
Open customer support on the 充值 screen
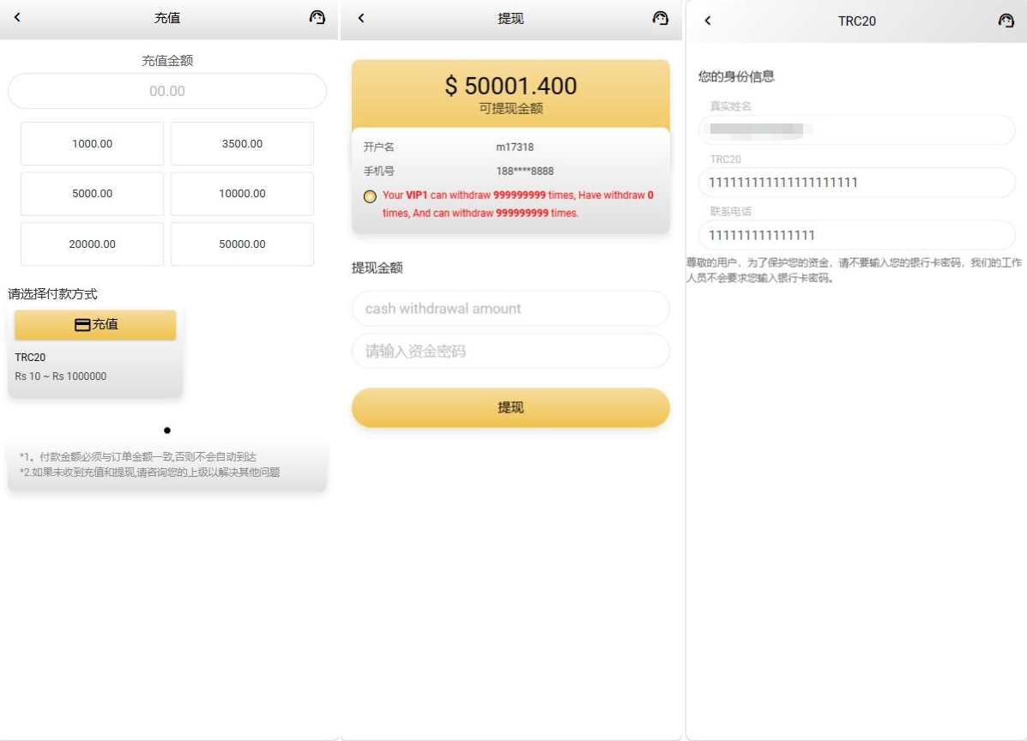pos(317,18)
